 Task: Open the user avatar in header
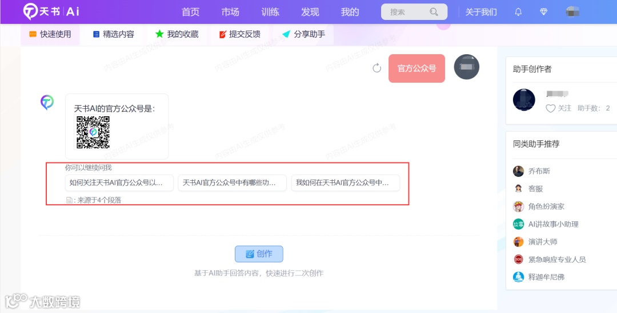(x=572, y=12)
